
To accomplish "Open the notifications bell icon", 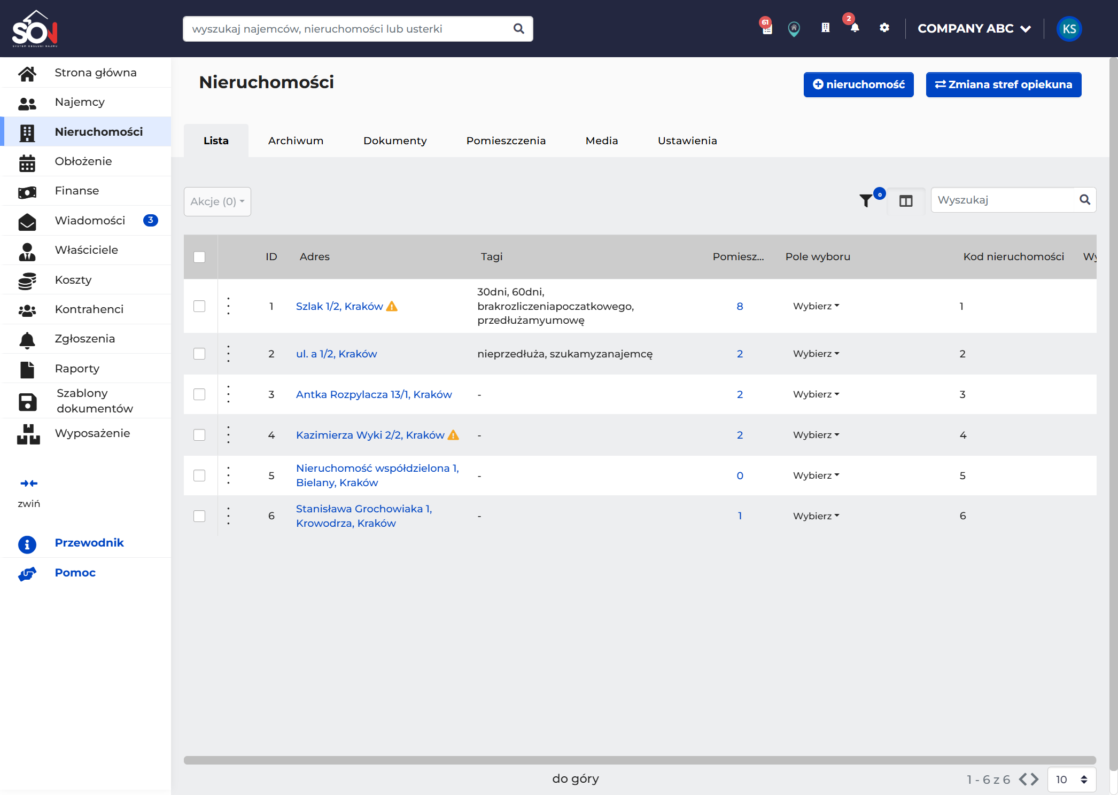I will click(x=855, y=28).
